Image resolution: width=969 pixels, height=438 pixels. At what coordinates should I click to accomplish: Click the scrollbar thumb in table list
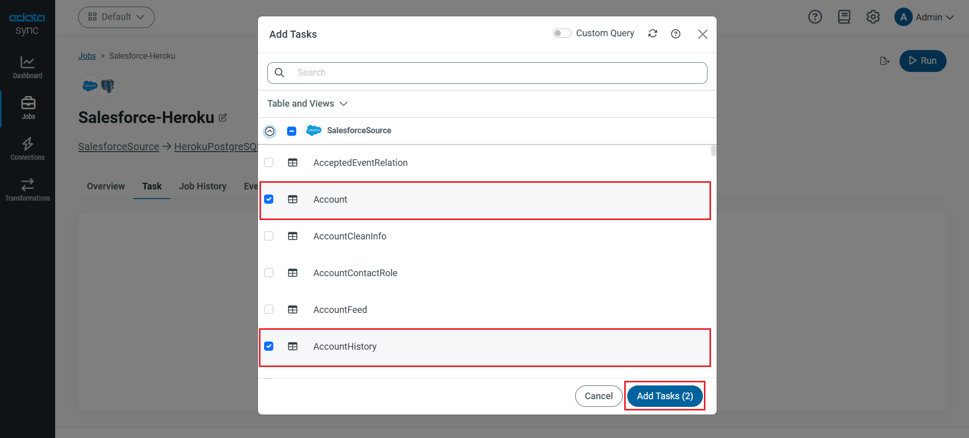click(714, 151)
